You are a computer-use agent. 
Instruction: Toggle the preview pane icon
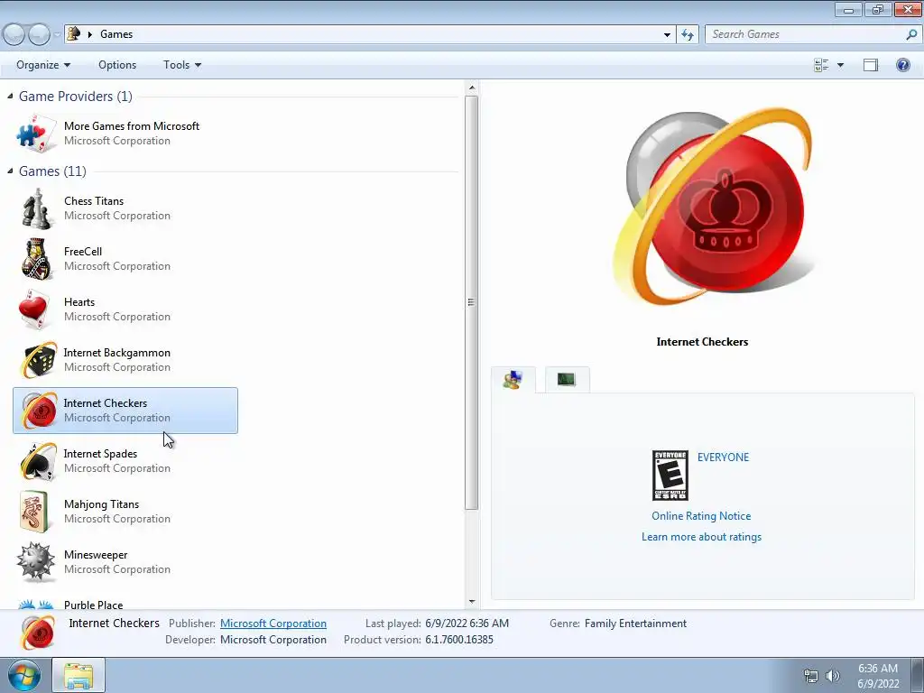(871, 65)
